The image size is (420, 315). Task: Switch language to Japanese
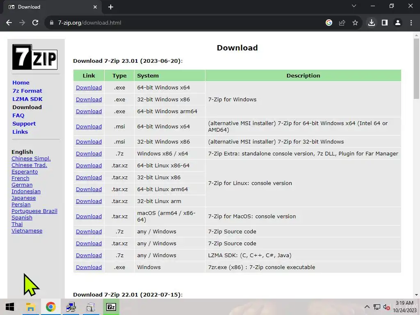23,198
